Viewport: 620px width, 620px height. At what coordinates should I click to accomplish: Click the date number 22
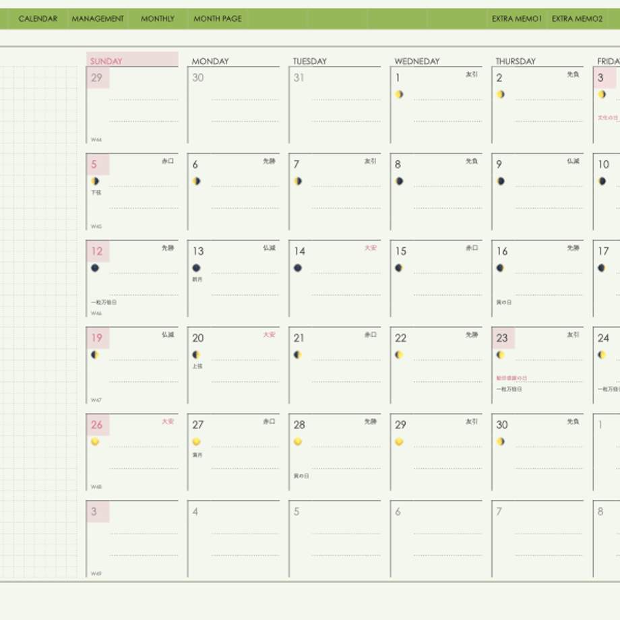[x=400, y=338]
